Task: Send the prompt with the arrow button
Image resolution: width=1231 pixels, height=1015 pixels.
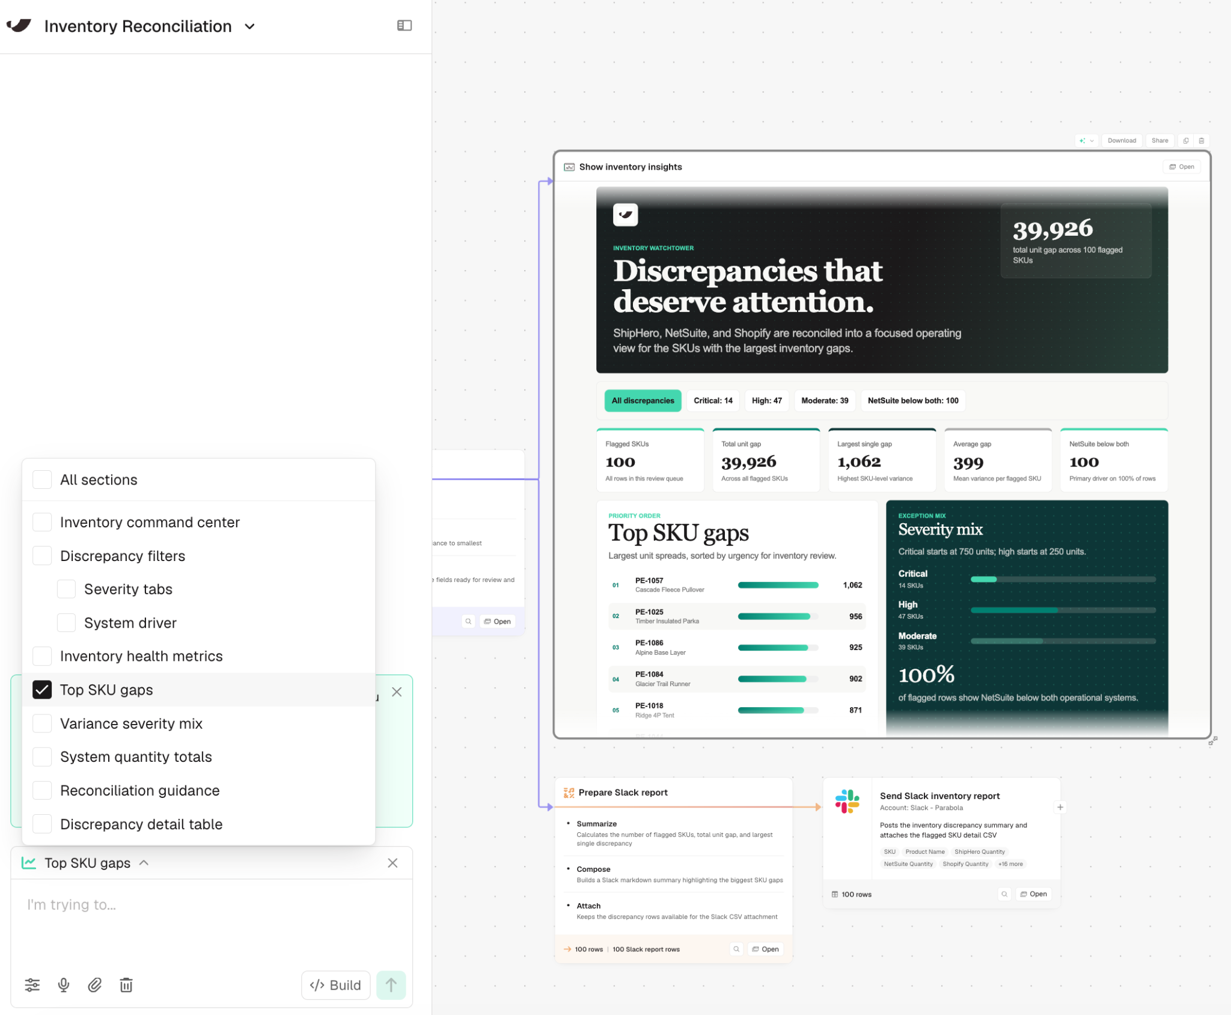Action: [x=391, y=985]
